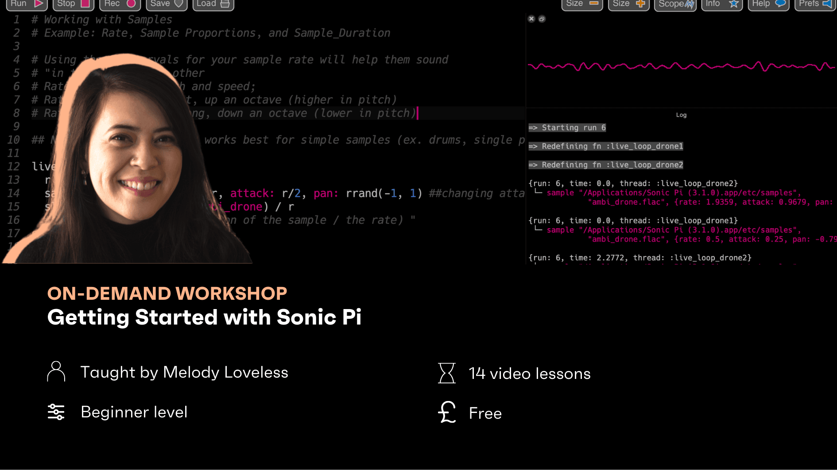Click line number 10 in the gutter
Viewport: 837px width, 470px height.
click(13, 140)
